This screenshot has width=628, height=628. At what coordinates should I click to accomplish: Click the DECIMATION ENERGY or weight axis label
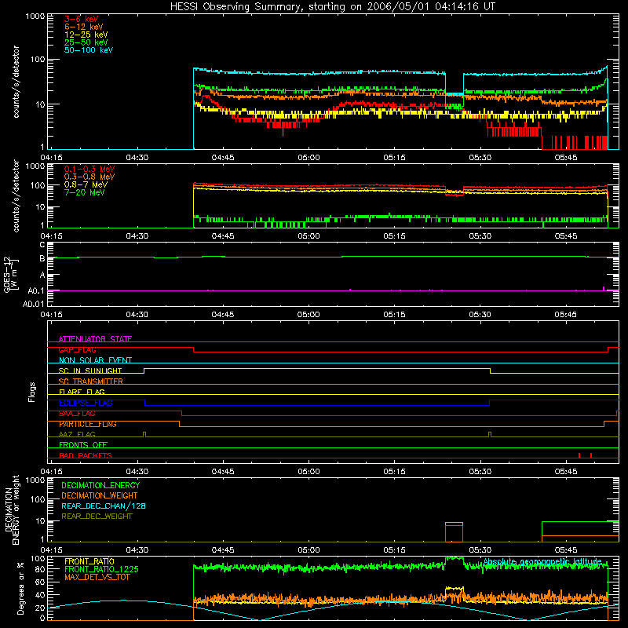pyautogui.click(x=12, y=509)
